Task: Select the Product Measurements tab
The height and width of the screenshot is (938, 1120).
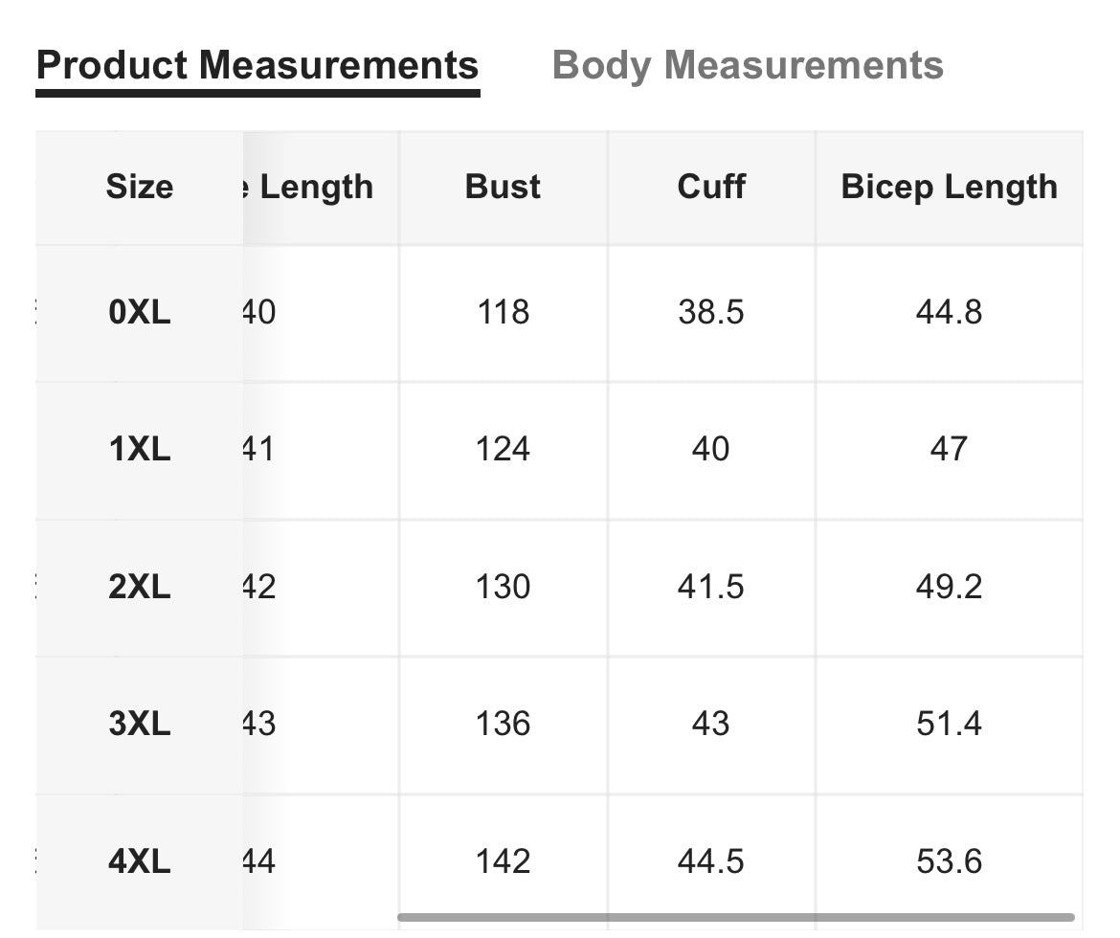Action: (x=258, y=66)
